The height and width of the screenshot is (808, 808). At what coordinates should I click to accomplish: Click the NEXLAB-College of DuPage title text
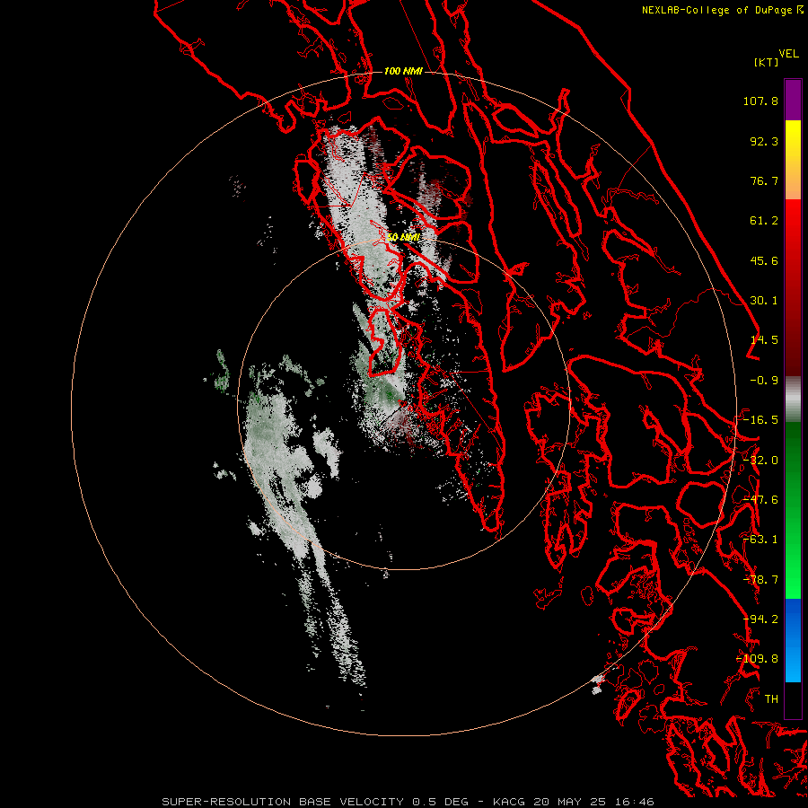pos(716,10)
